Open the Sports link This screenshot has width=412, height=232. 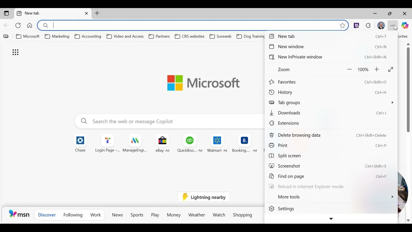(x=137, y=215)
